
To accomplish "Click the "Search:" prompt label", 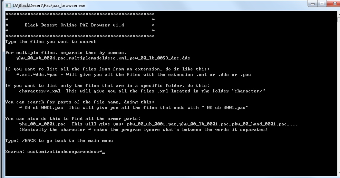I will (x=15, y=152).
